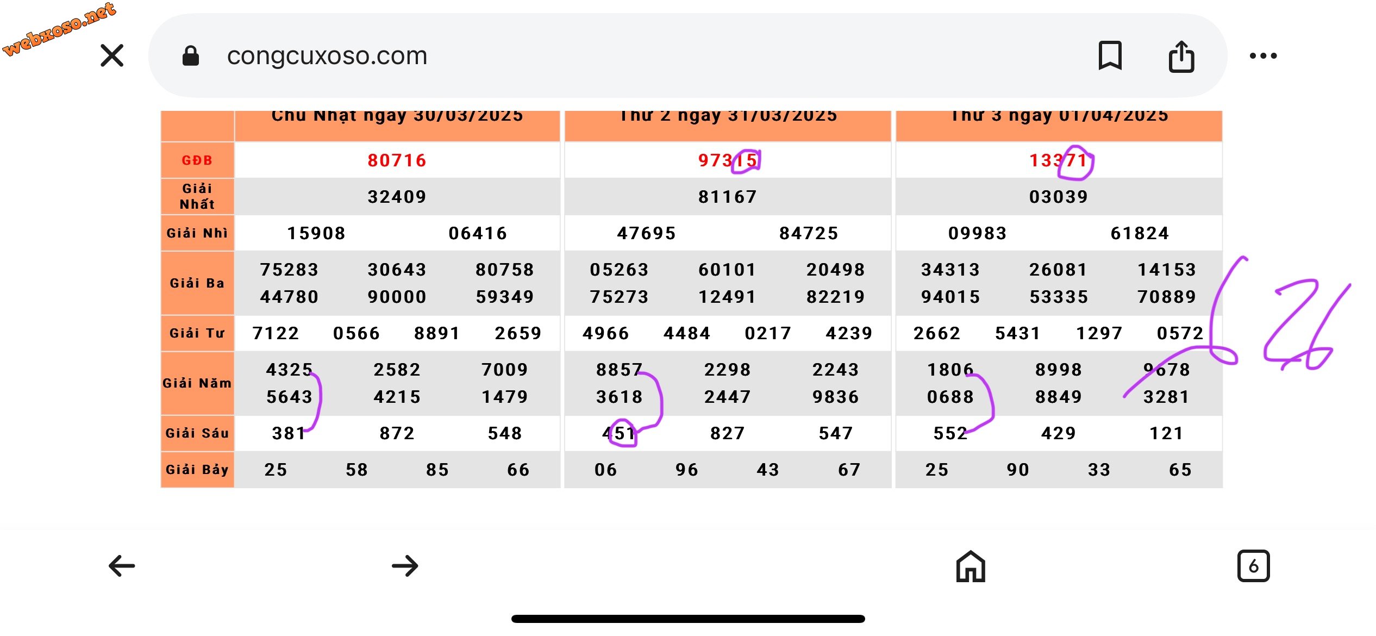The width and height of the screenshot is (1376, 636).
Task: Click special prize number 97315
Action: [x=728, y=160]
